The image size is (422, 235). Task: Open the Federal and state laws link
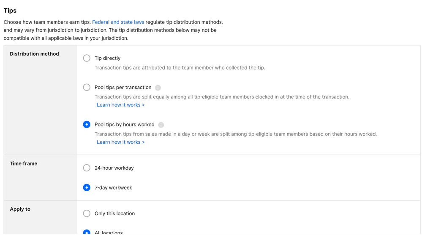(118, 22)
